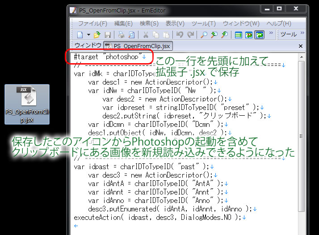319x235 pixels.
Task: Close the document tab with X
Action: (x=301, y=46)
